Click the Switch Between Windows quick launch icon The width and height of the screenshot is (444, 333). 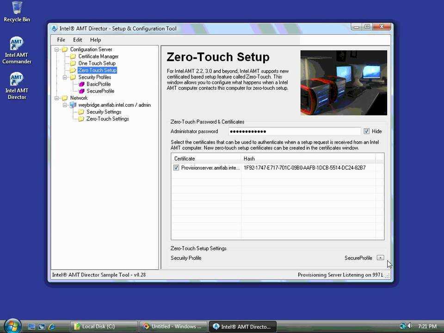[x=42, y=327]
